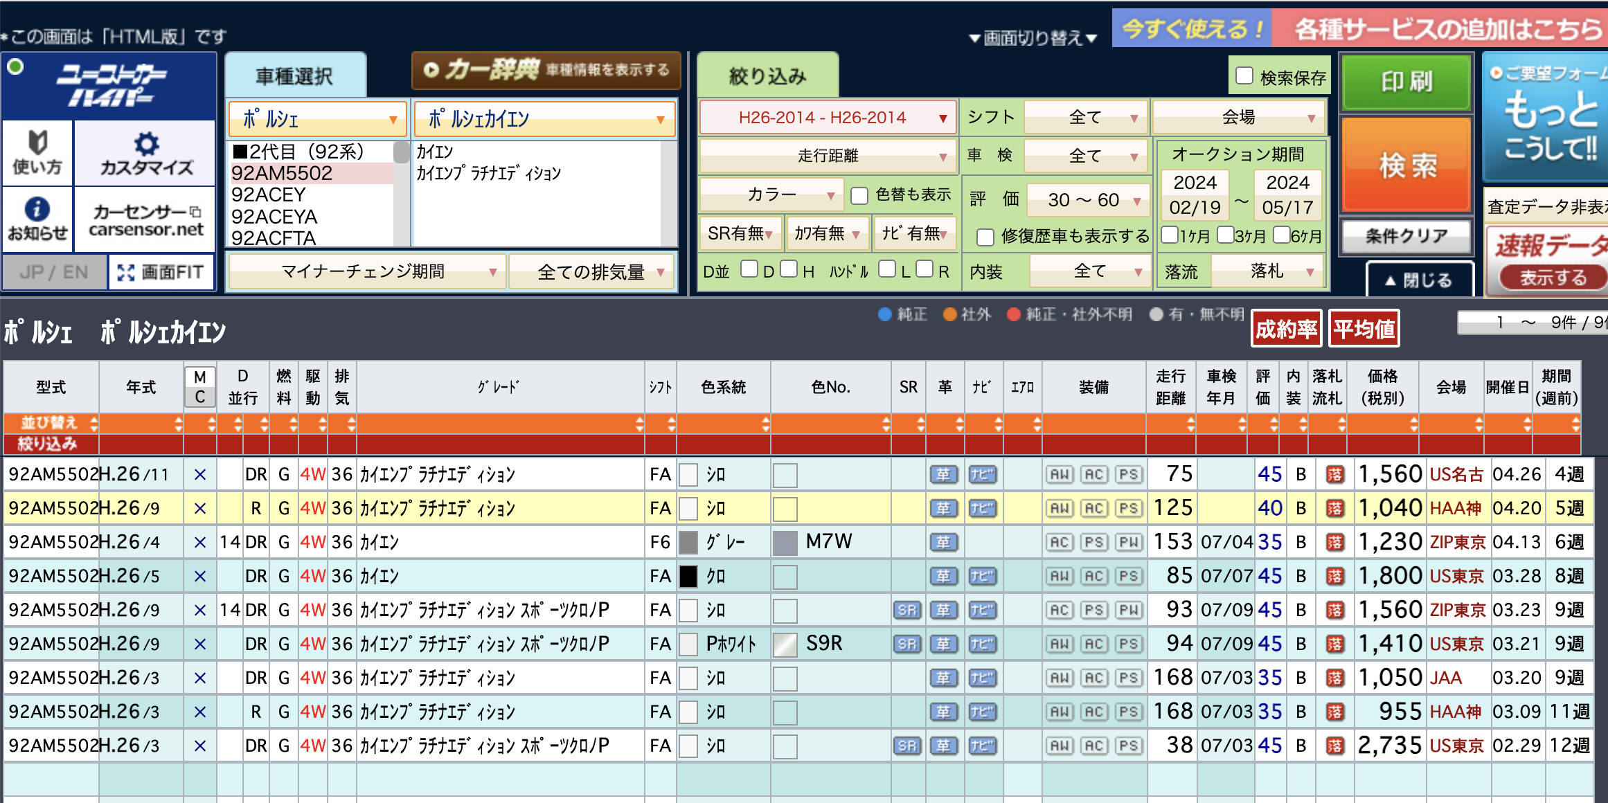Check the 色替も表示 checkbox

pos(859,196)
